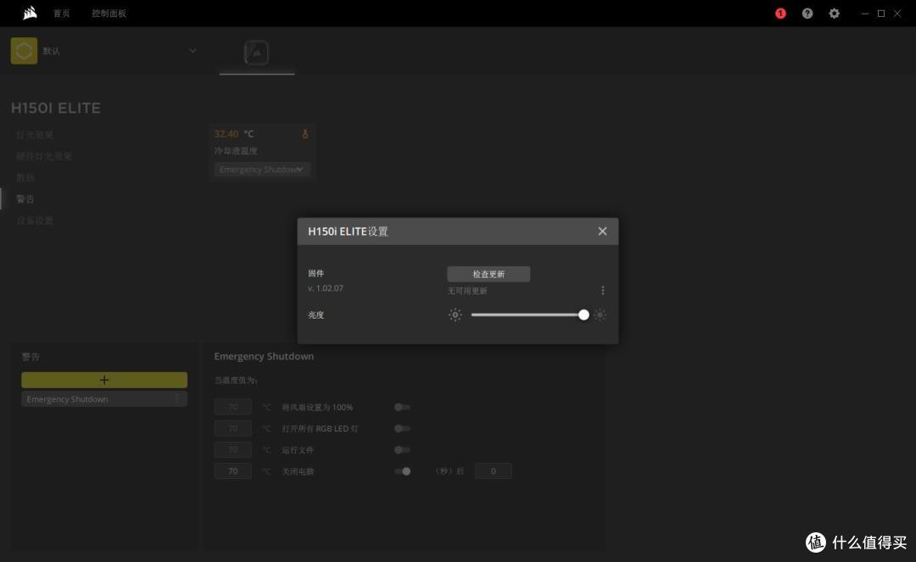Screen dimensions: 916x562
Task: Add a new alert with plus button
Action: (104, 380)
